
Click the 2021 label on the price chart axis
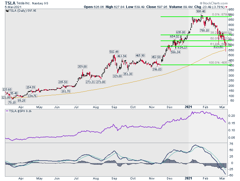[188, 107]
